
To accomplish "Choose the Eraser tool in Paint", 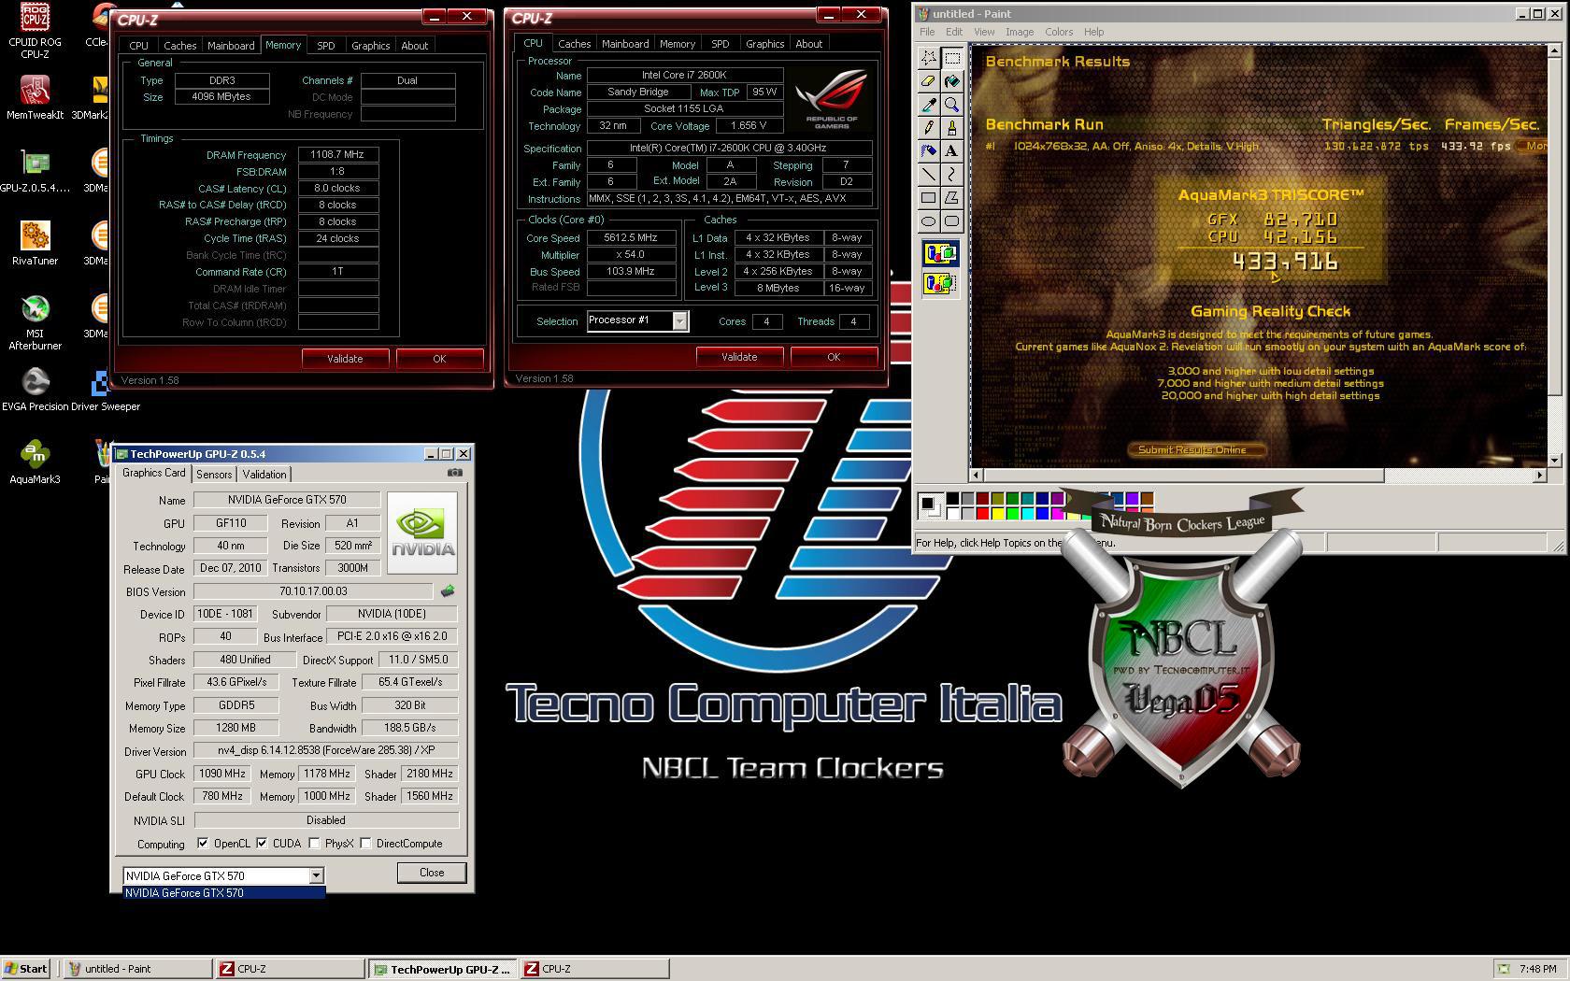I will [928, 81].
